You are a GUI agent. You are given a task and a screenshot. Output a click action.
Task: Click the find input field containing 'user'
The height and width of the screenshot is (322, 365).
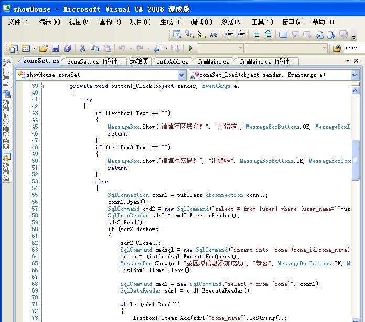355,48
